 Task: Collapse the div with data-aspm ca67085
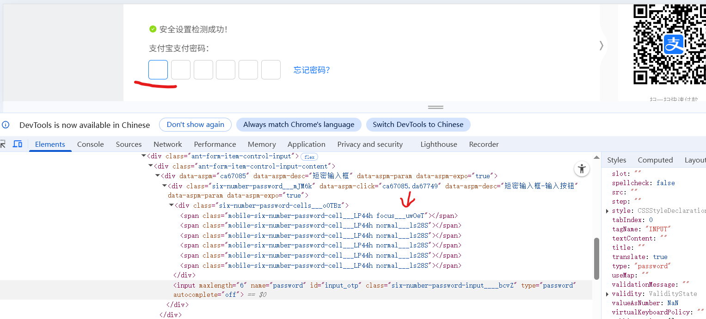[x=158, y=176]
